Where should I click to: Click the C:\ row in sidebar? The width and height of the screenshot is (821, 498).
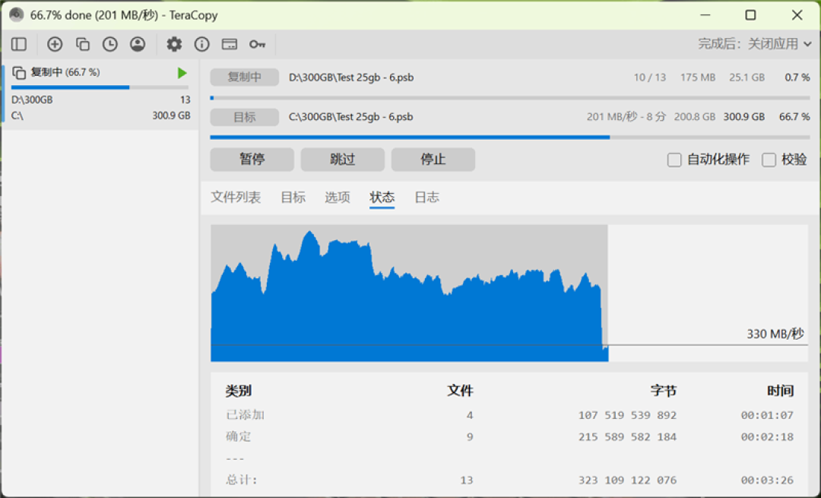pos(100,116)
